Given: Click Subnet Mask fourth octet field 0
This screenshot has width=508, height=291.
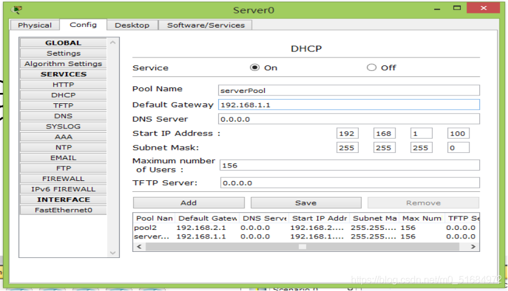Looking at the screenshot, I should [x=458, y=147].
